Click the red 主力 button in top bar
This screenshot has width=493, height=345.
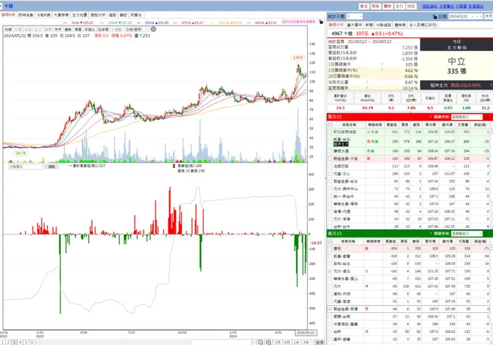point(399,6)
